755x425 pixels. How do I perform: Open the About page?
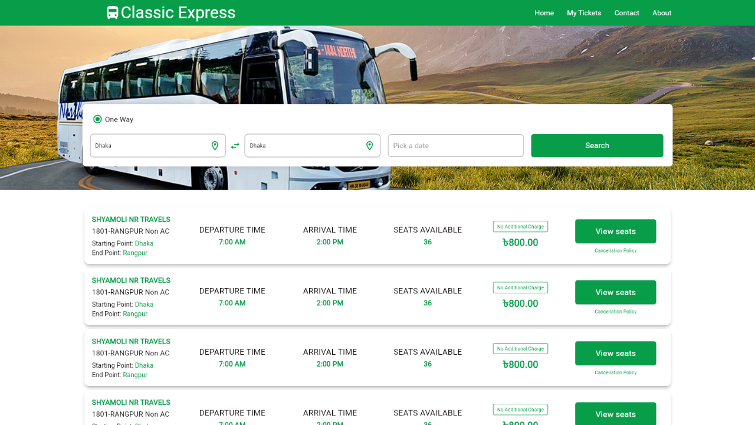pos(662,12)
